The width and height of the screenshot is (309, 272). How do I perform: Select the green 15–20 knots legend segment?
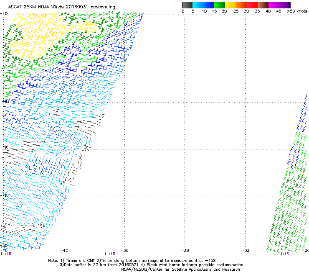click(x=220, y=5)
